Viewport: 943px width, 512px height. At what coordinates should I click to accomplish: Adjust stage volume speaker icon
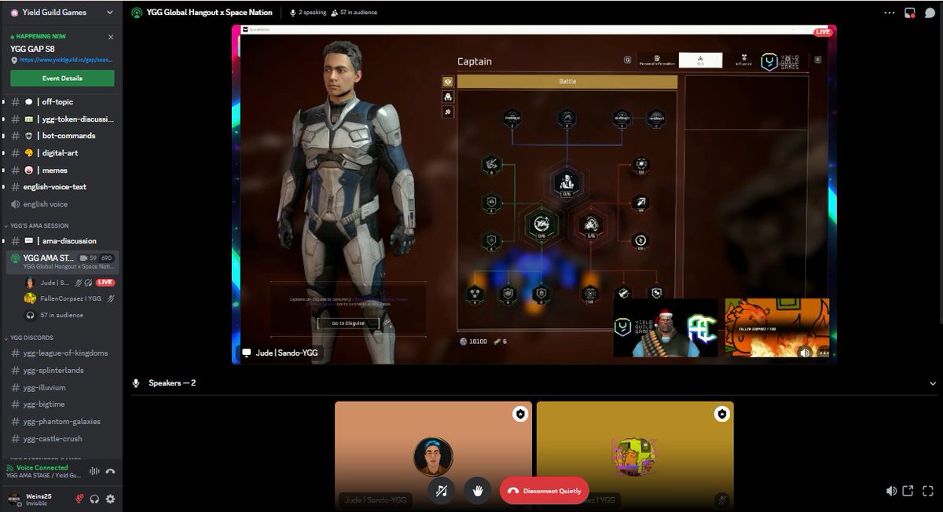pos(891,491)
